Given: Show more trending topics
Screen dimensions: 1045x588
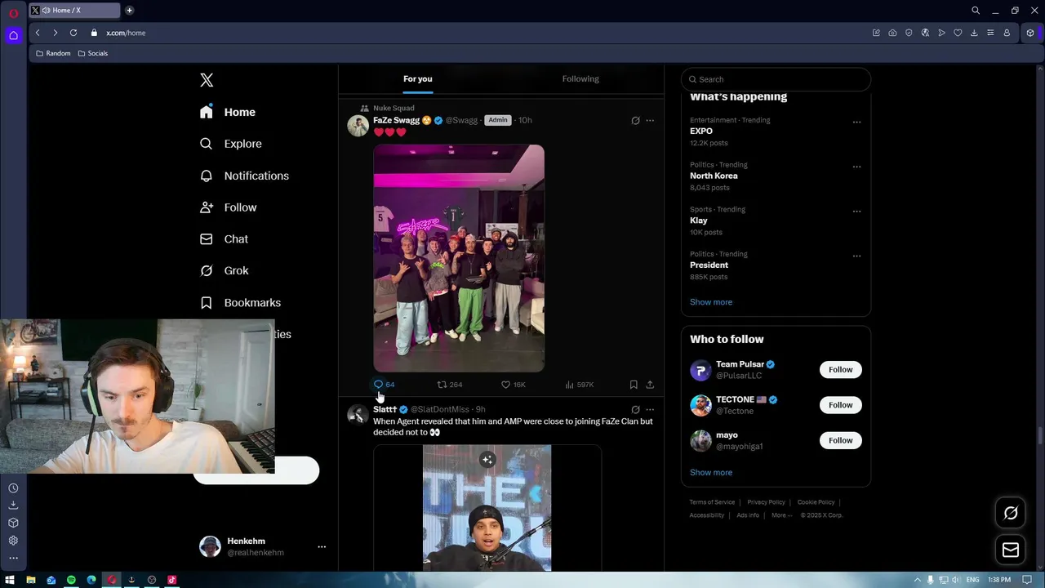Looking at the screenshot, I should 711,302.
